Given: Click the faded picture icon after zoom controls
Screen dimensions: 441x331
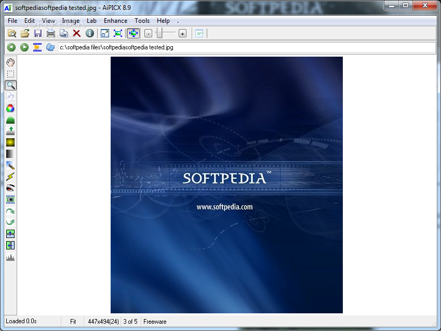Looking at the screenshot, I should (x=199, y=33).
